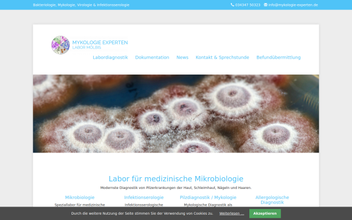Click the phone number 034347 50323
This screenshot has width=352, height=220.
pyautogui.click(x=248, y=5)
